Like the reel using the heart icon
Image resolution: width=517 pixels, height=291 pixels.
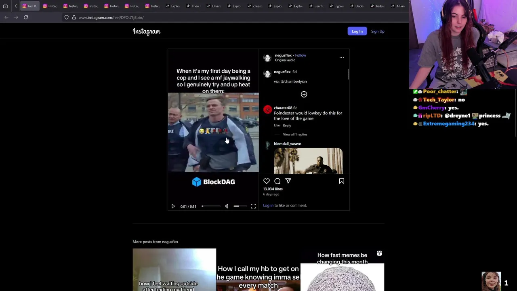pos(267,181)
